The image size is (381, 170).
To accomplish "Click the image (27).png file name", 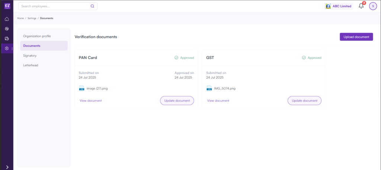I will tap(97, 89).
